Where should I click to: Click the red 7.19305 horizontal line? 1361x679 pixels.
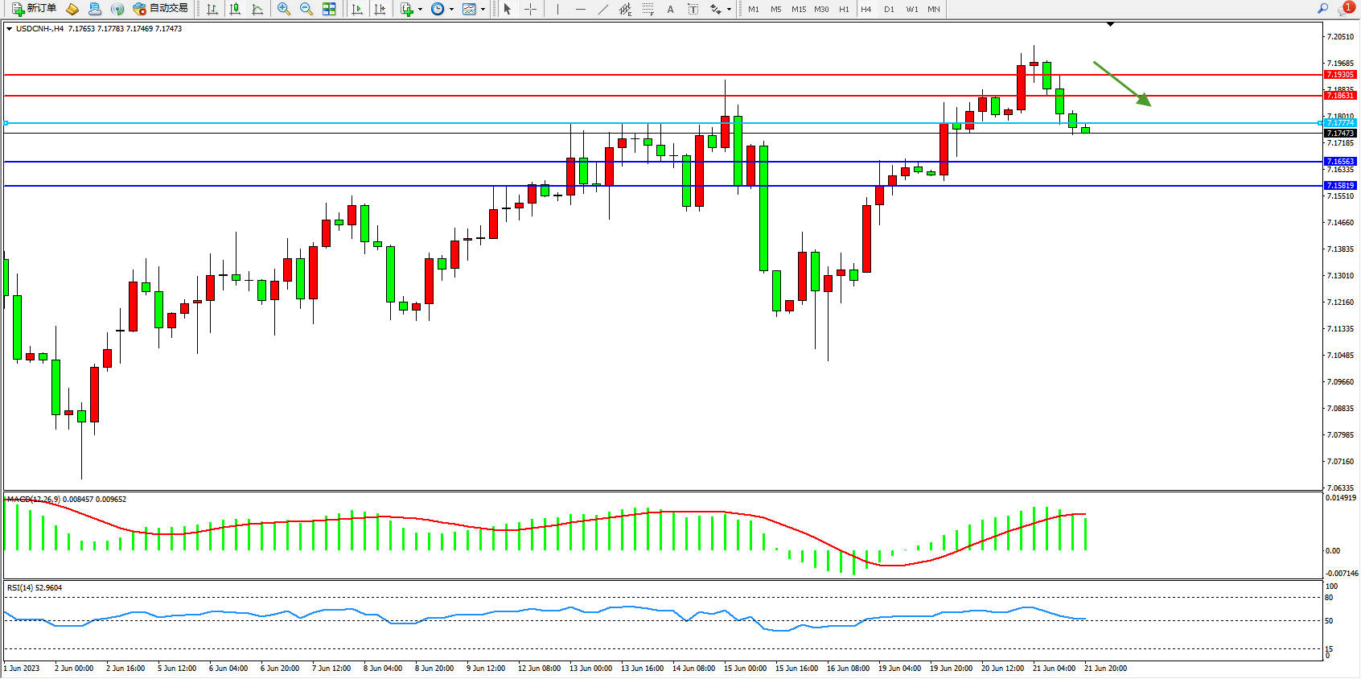pyautogui.click(x=643, y=75)
